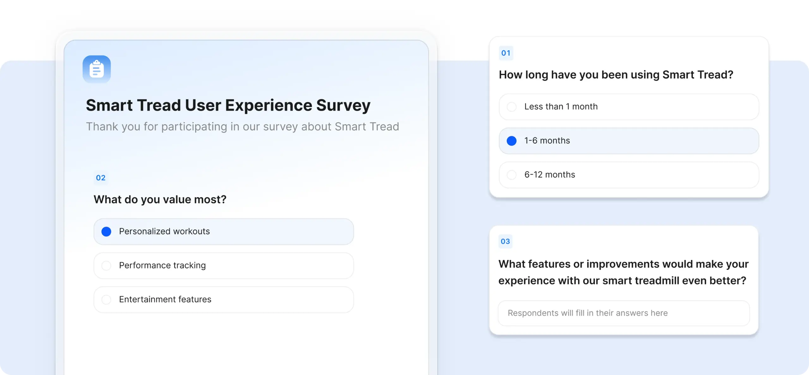The height and width of the screenshot is (375, 809).
Task: Click the 03 question number badge
Action: click(x=505, y=241)
